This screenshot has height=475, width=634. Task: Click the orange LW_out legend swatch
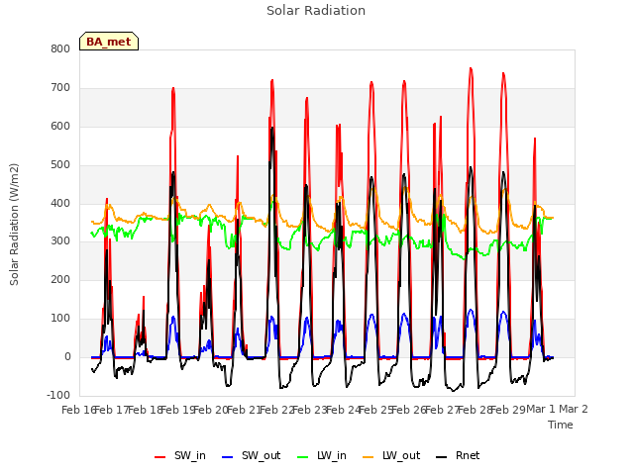coord(369,457)
